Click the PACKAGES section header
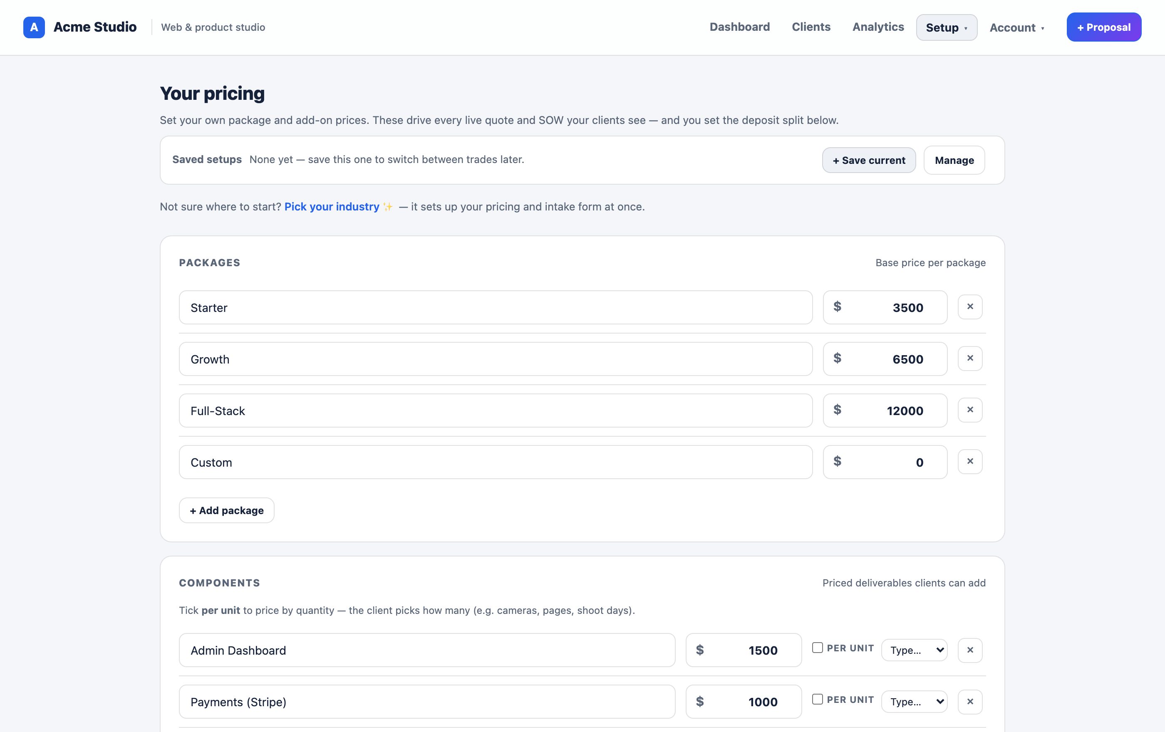The image size is (1165, 732). point(209,262)
